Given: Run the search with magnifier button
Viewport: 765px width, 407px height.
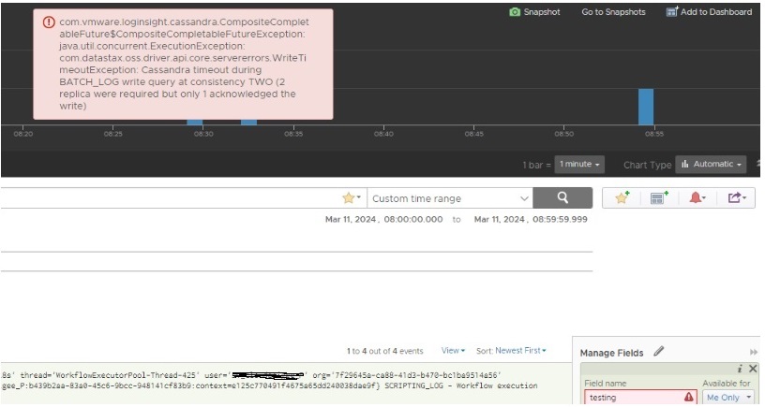Looking at the screenshot, I should 562,198.
